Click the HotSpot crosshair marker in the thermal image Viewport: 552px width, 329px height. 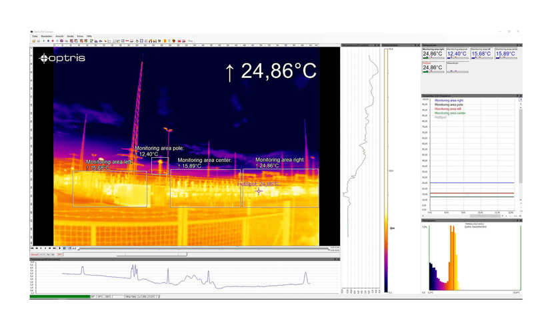click(x=259, y=191)
